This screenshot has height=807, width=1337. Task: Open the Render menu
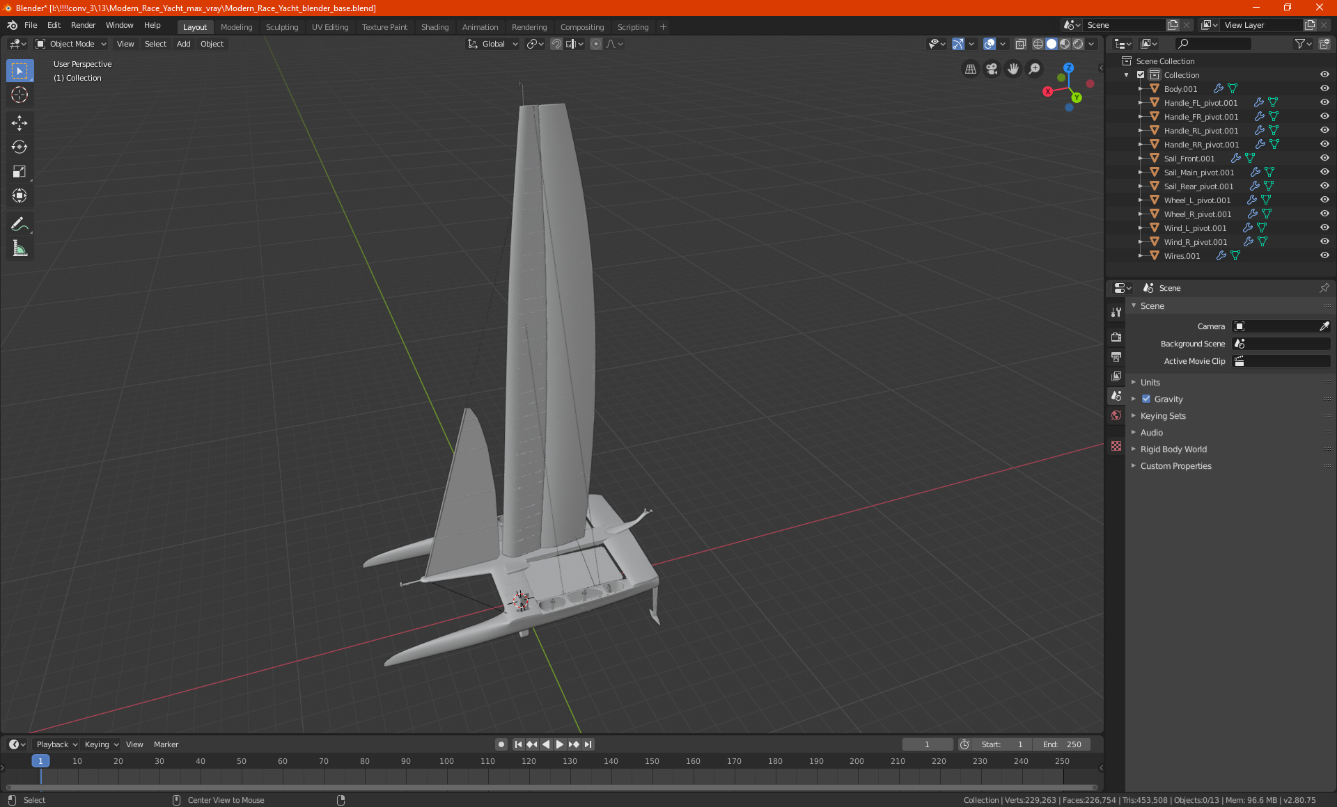click(83, 25)
